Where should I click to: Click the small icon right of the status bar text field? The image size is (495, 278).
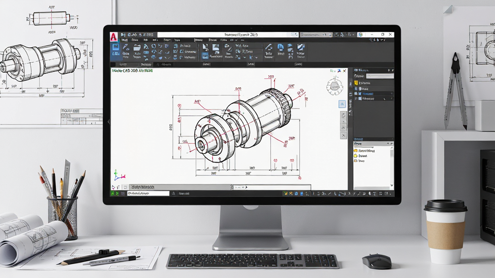174,193
